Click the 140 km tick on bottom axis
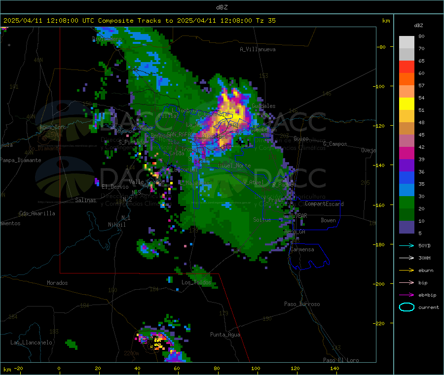Viewport: 444px width, 375px height. pyautogui.click(x=334, y=368)
